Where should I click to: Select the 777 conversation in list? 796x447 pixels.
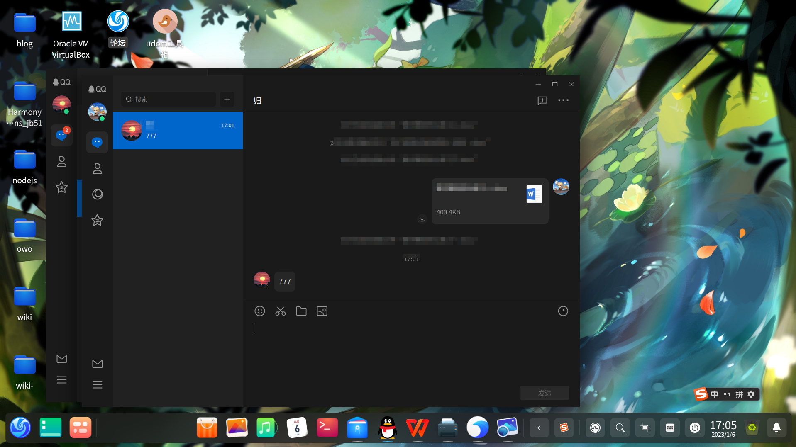click(x=178, y=131)
